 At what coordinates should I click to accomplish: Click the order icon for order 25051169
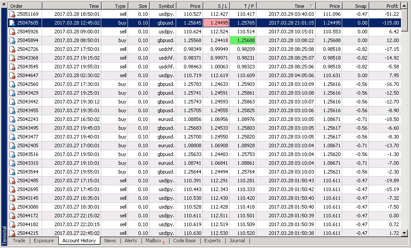point(12,14)
